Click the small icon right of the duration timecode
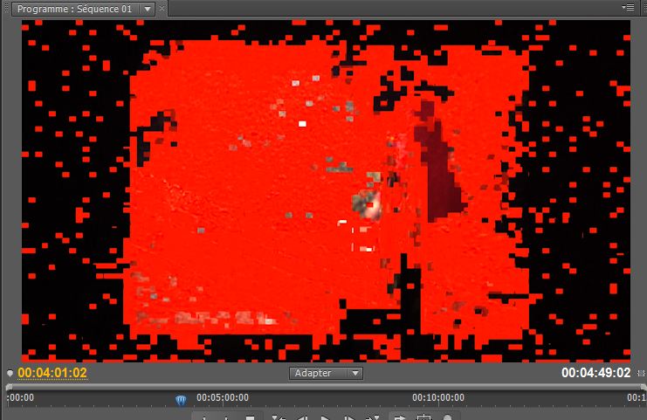The width and height of the screenshot is (647, 420). [x=641, y=373]
